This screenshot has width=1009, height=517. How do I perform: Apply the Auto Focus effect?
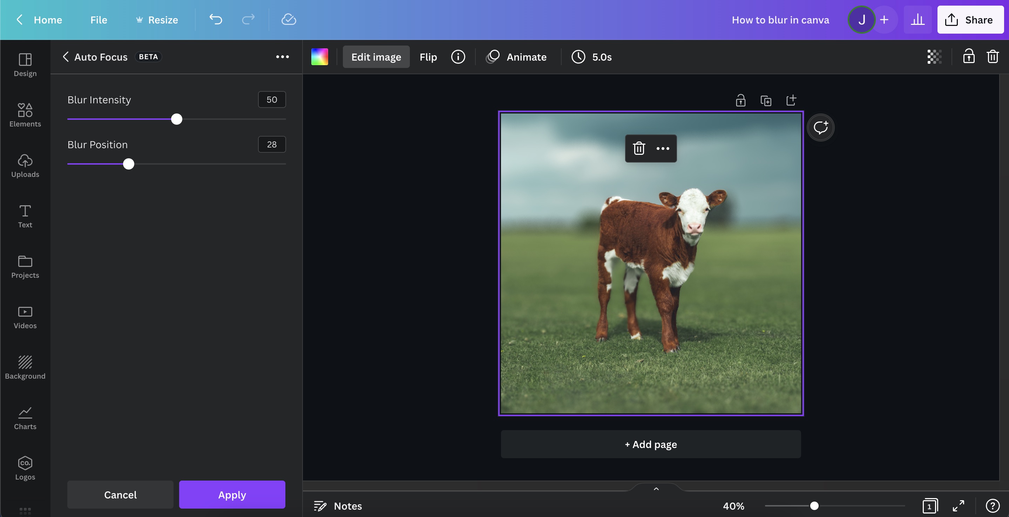232,494
